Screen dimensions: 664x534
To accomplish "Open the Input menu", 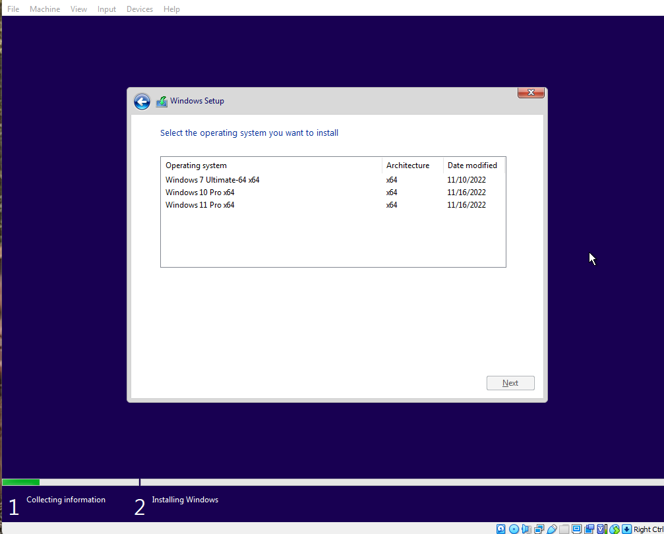I will tap(106, 9).
